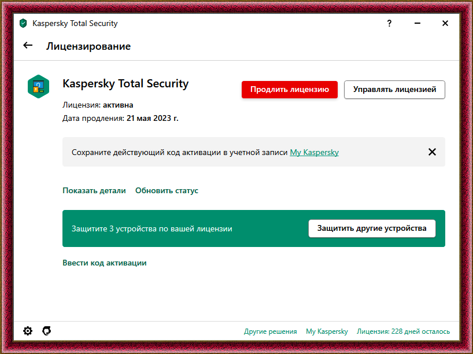Dismiss the activation code notice with X

(x=432, y=152)
